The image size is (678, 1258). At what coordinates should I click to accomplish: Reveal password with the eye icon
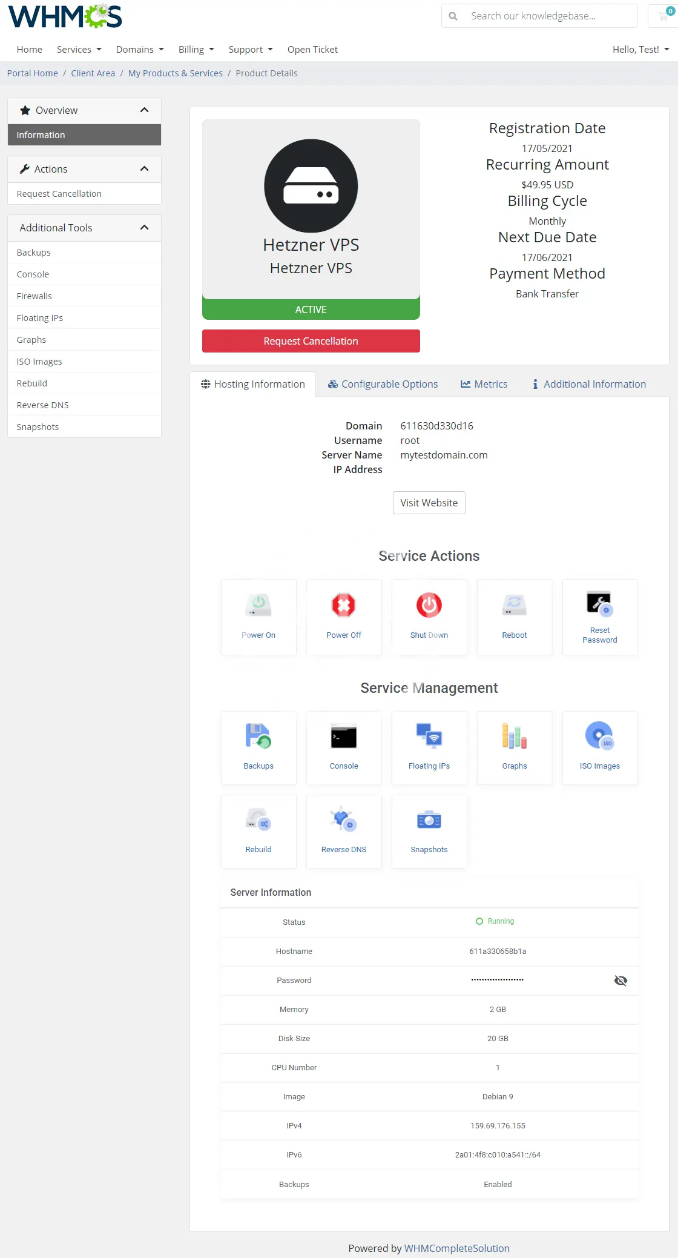click(x=620, y=981)
